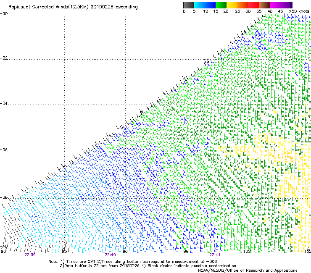Click the '-32' latitude label
This screenshot has height=273, width=311.
point(4,58)
